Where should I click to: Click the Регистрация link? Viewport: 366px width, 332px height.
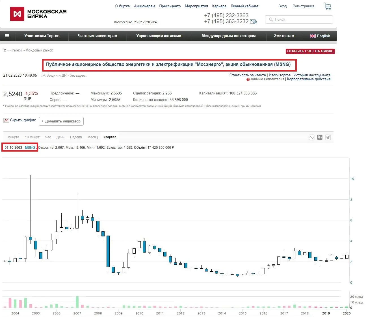[x=303, y=6]
